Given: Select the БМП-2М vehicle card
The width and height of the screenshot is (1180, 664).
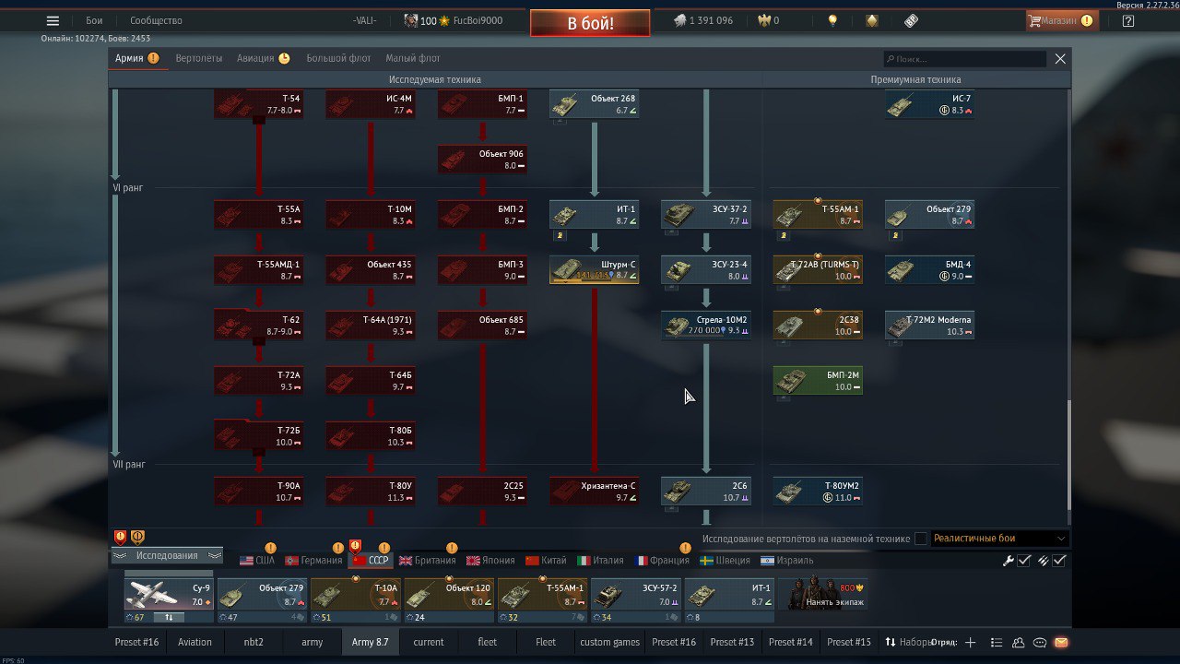Looking at the screenshot, I should click(818, 380).
